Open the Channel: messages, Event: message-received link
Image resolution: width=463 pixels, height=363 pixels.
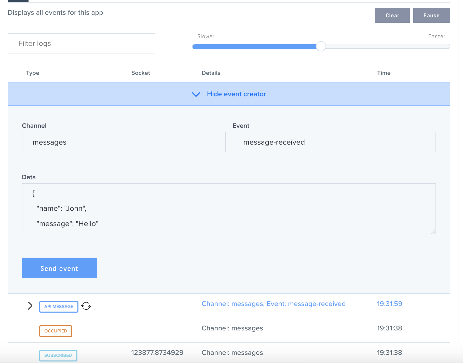274,304
